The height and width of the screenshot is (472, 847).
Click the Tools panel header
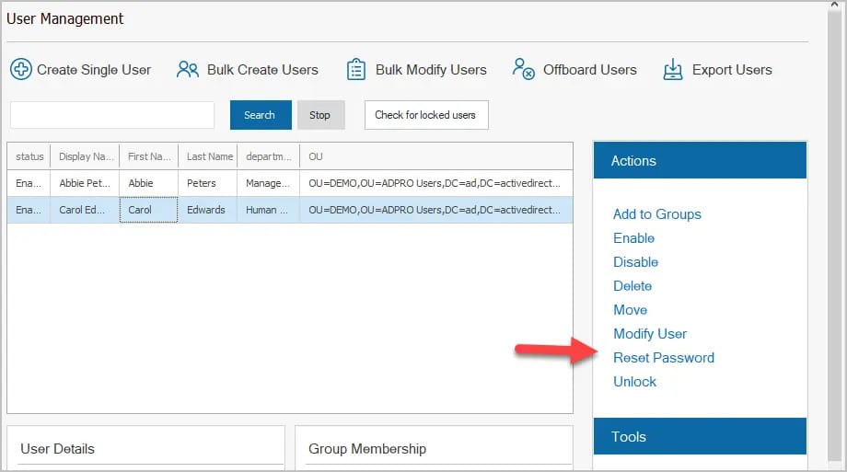(x=700, y=436)
